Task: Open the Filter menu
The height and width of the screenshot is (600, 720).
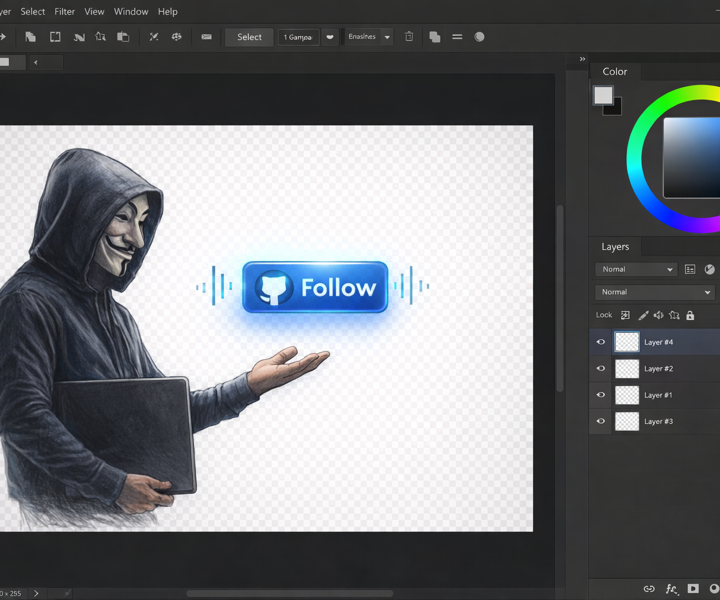Action: (x=64, y=12)
